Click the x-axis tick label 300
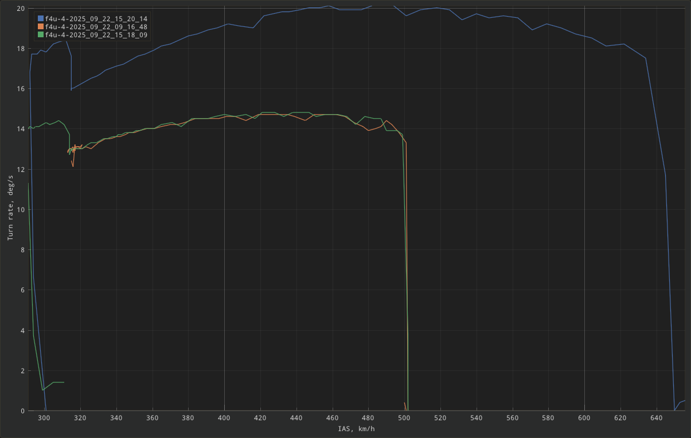Screen dimensions: 691x438 [44, 419]
